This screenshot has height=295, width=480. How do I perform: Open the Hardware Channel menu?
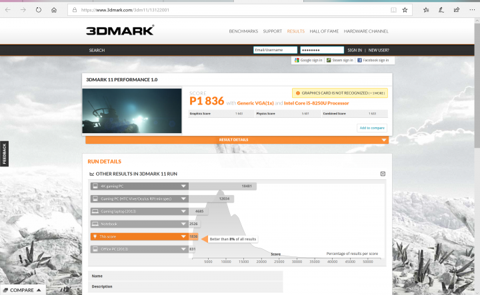pyautogui.click(x=366, y=31)
